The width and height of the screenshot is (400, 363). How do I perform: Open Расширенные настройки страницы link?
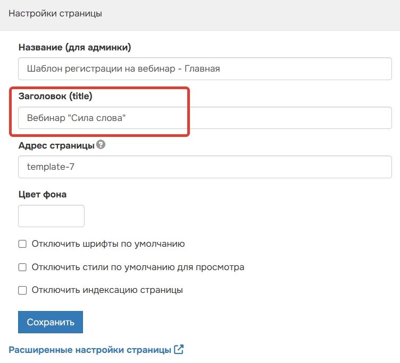click(x=90, y=350)
